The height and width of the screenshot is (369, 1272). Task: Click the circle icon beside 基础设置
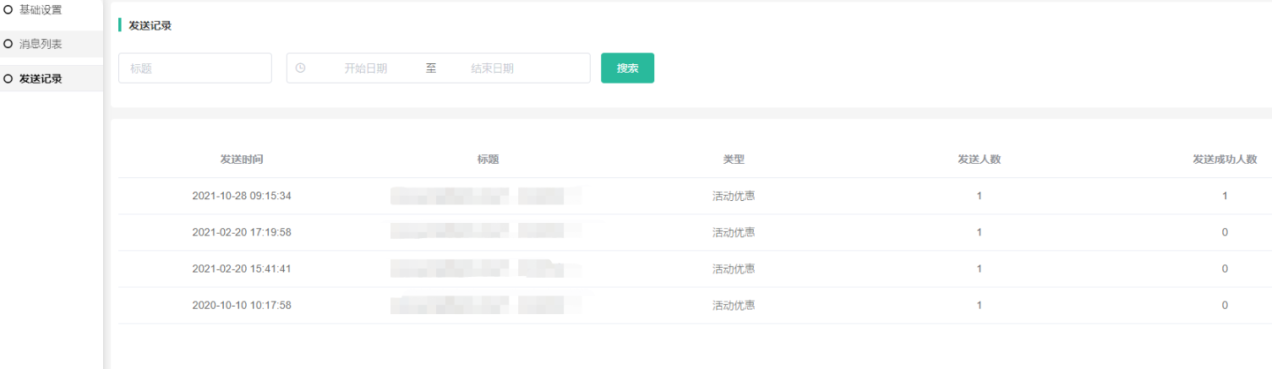tap(8, 10)
